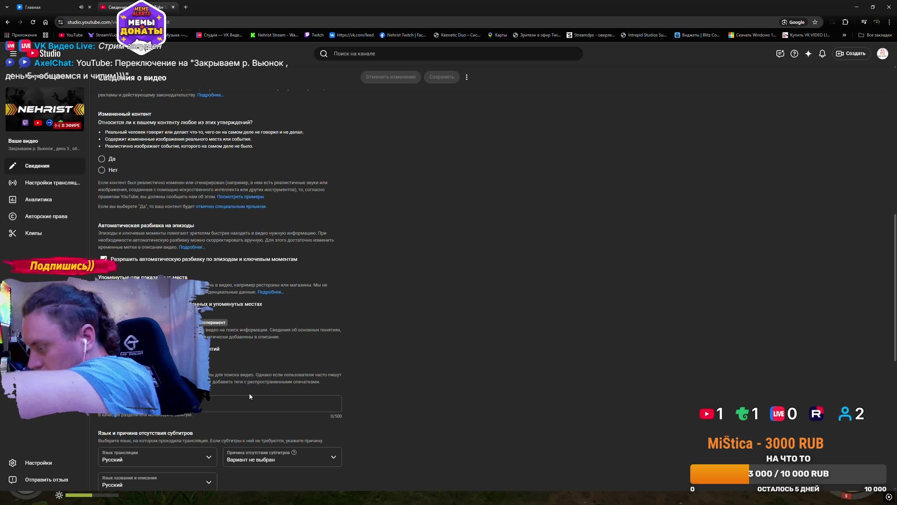Open the Ask Studio sparkle icon

click(808, 54)
